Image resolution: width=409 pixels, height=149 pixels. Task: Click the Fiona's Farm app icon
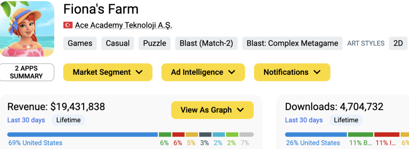click(27, 29)
